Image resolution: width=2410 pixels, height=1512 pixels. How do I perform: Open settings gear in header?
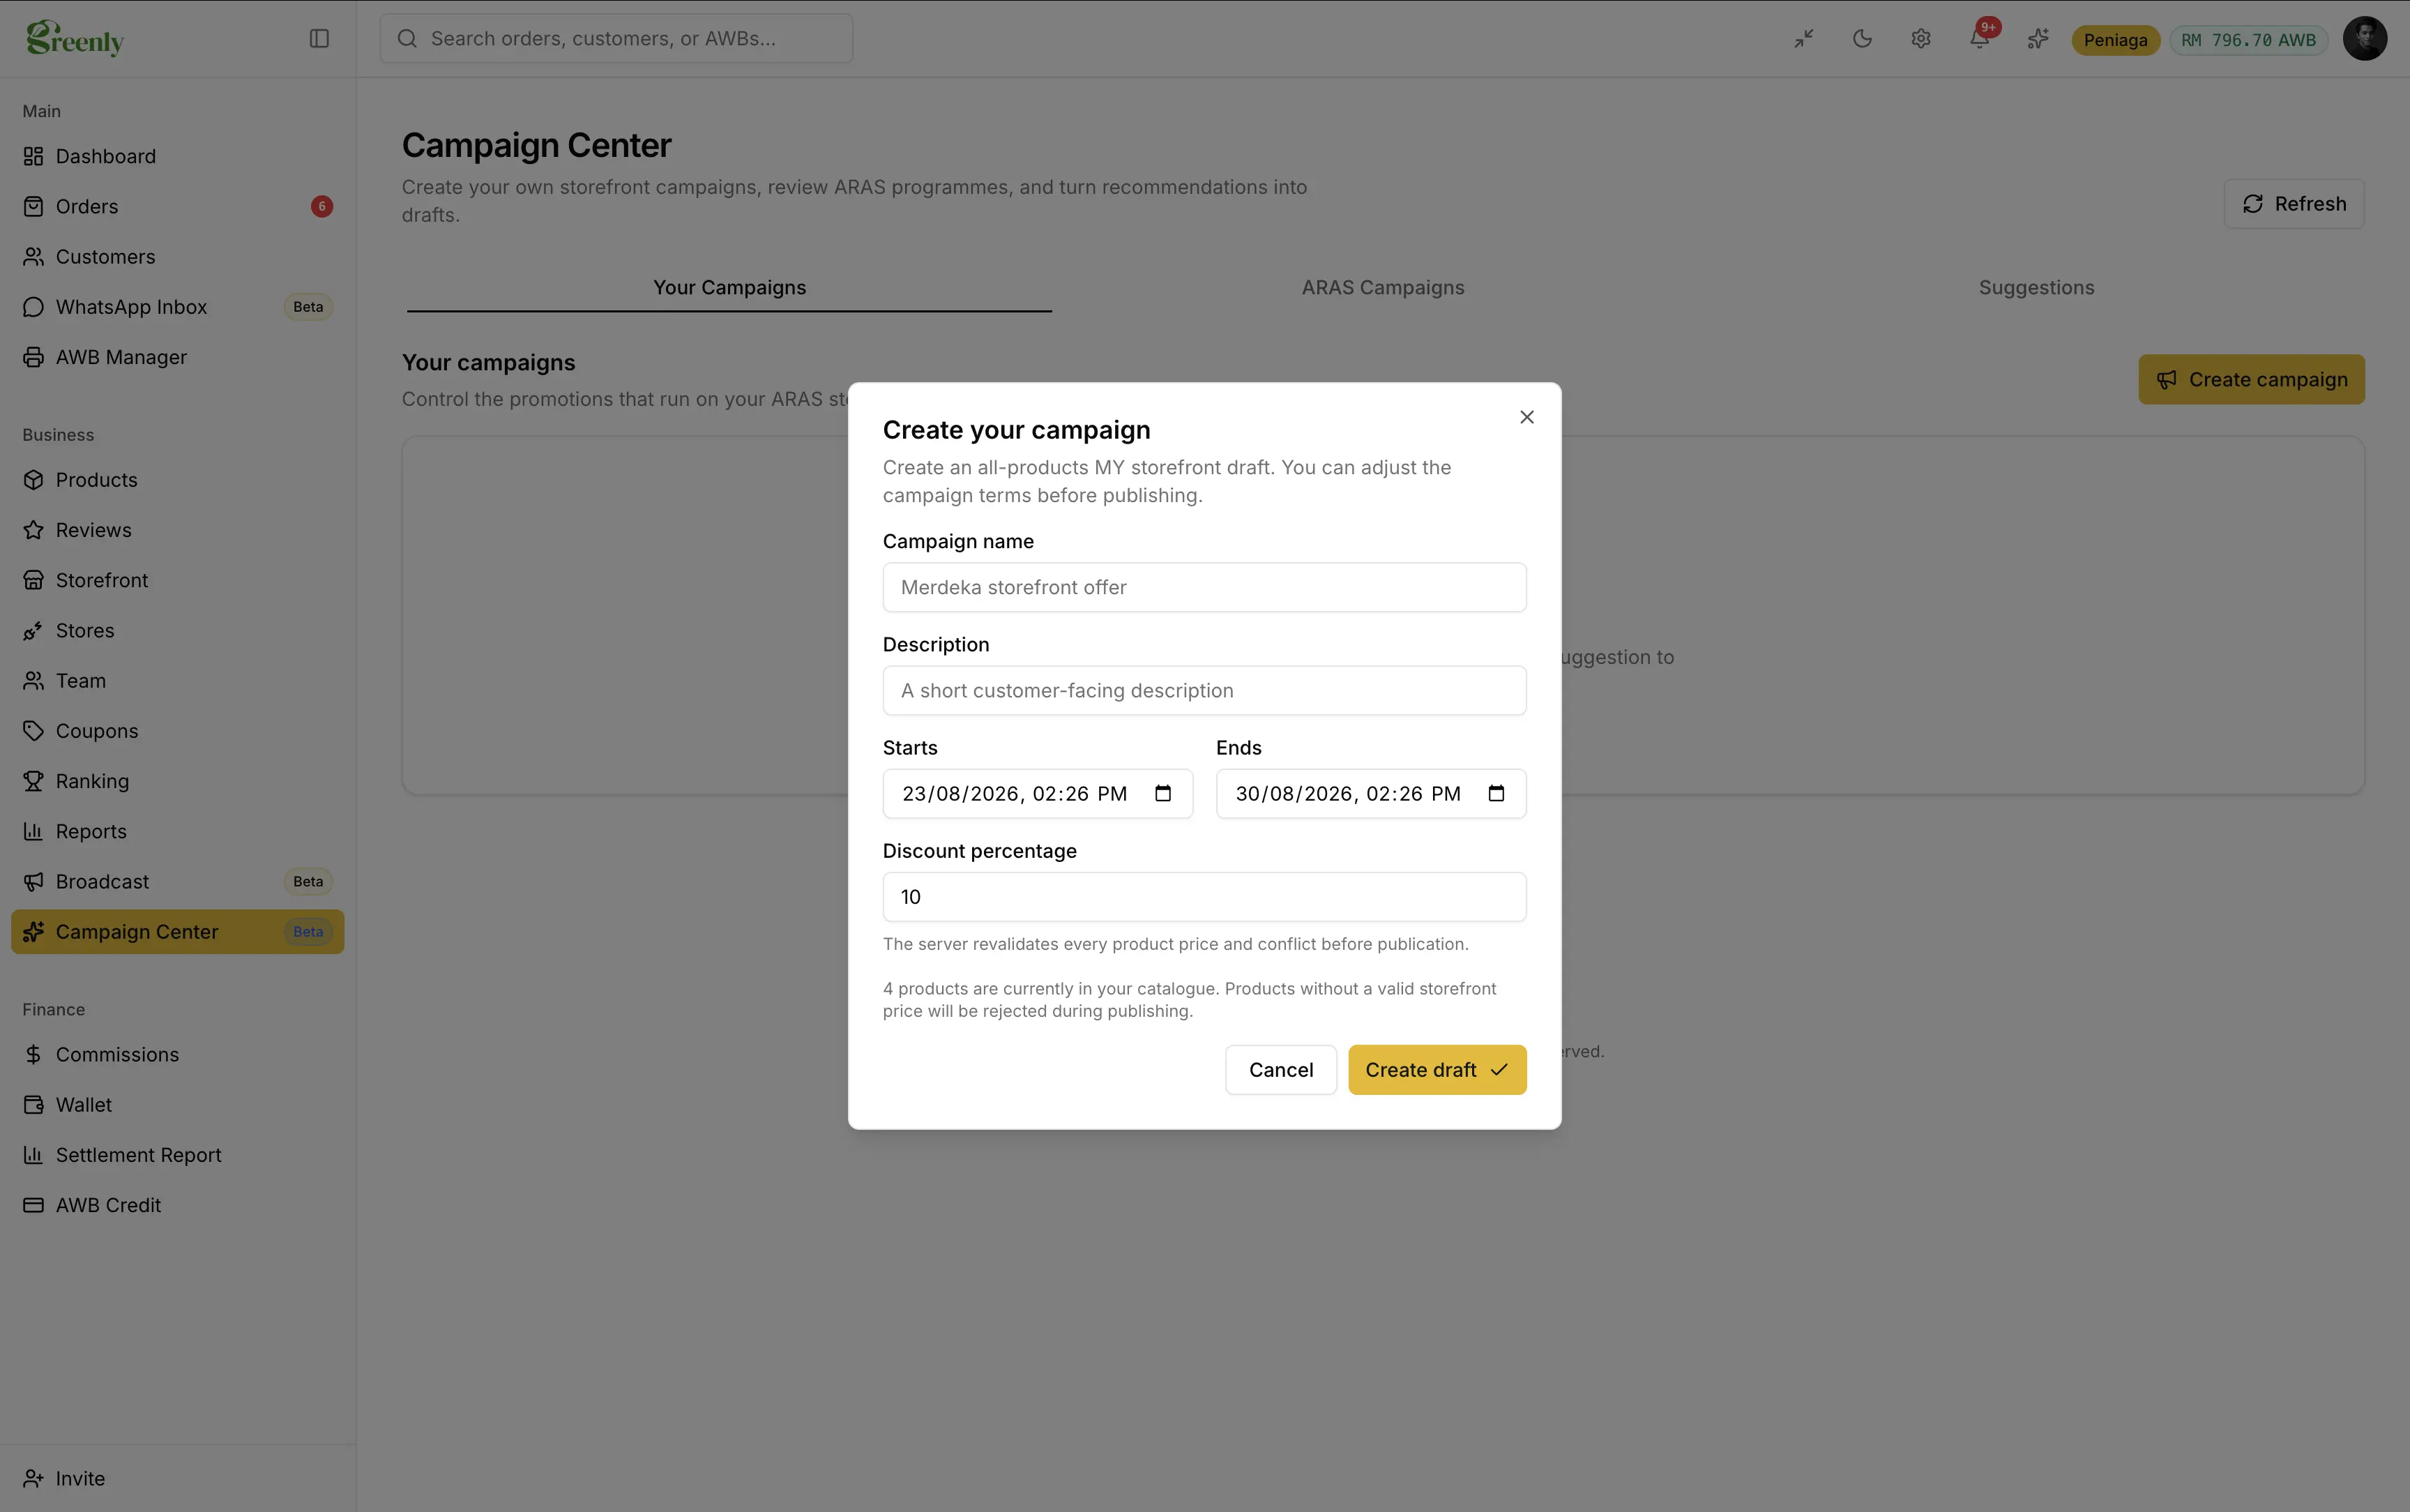(1921, 39)
